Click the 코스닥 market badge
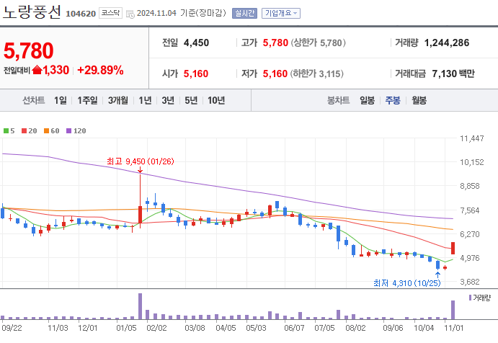Viewport: 498px width, 343px height. 110,13
